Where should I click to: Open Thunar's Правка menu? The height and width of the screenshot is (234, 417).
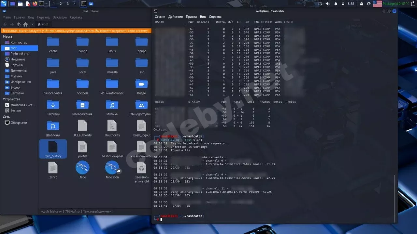click(x=19, y=17)
